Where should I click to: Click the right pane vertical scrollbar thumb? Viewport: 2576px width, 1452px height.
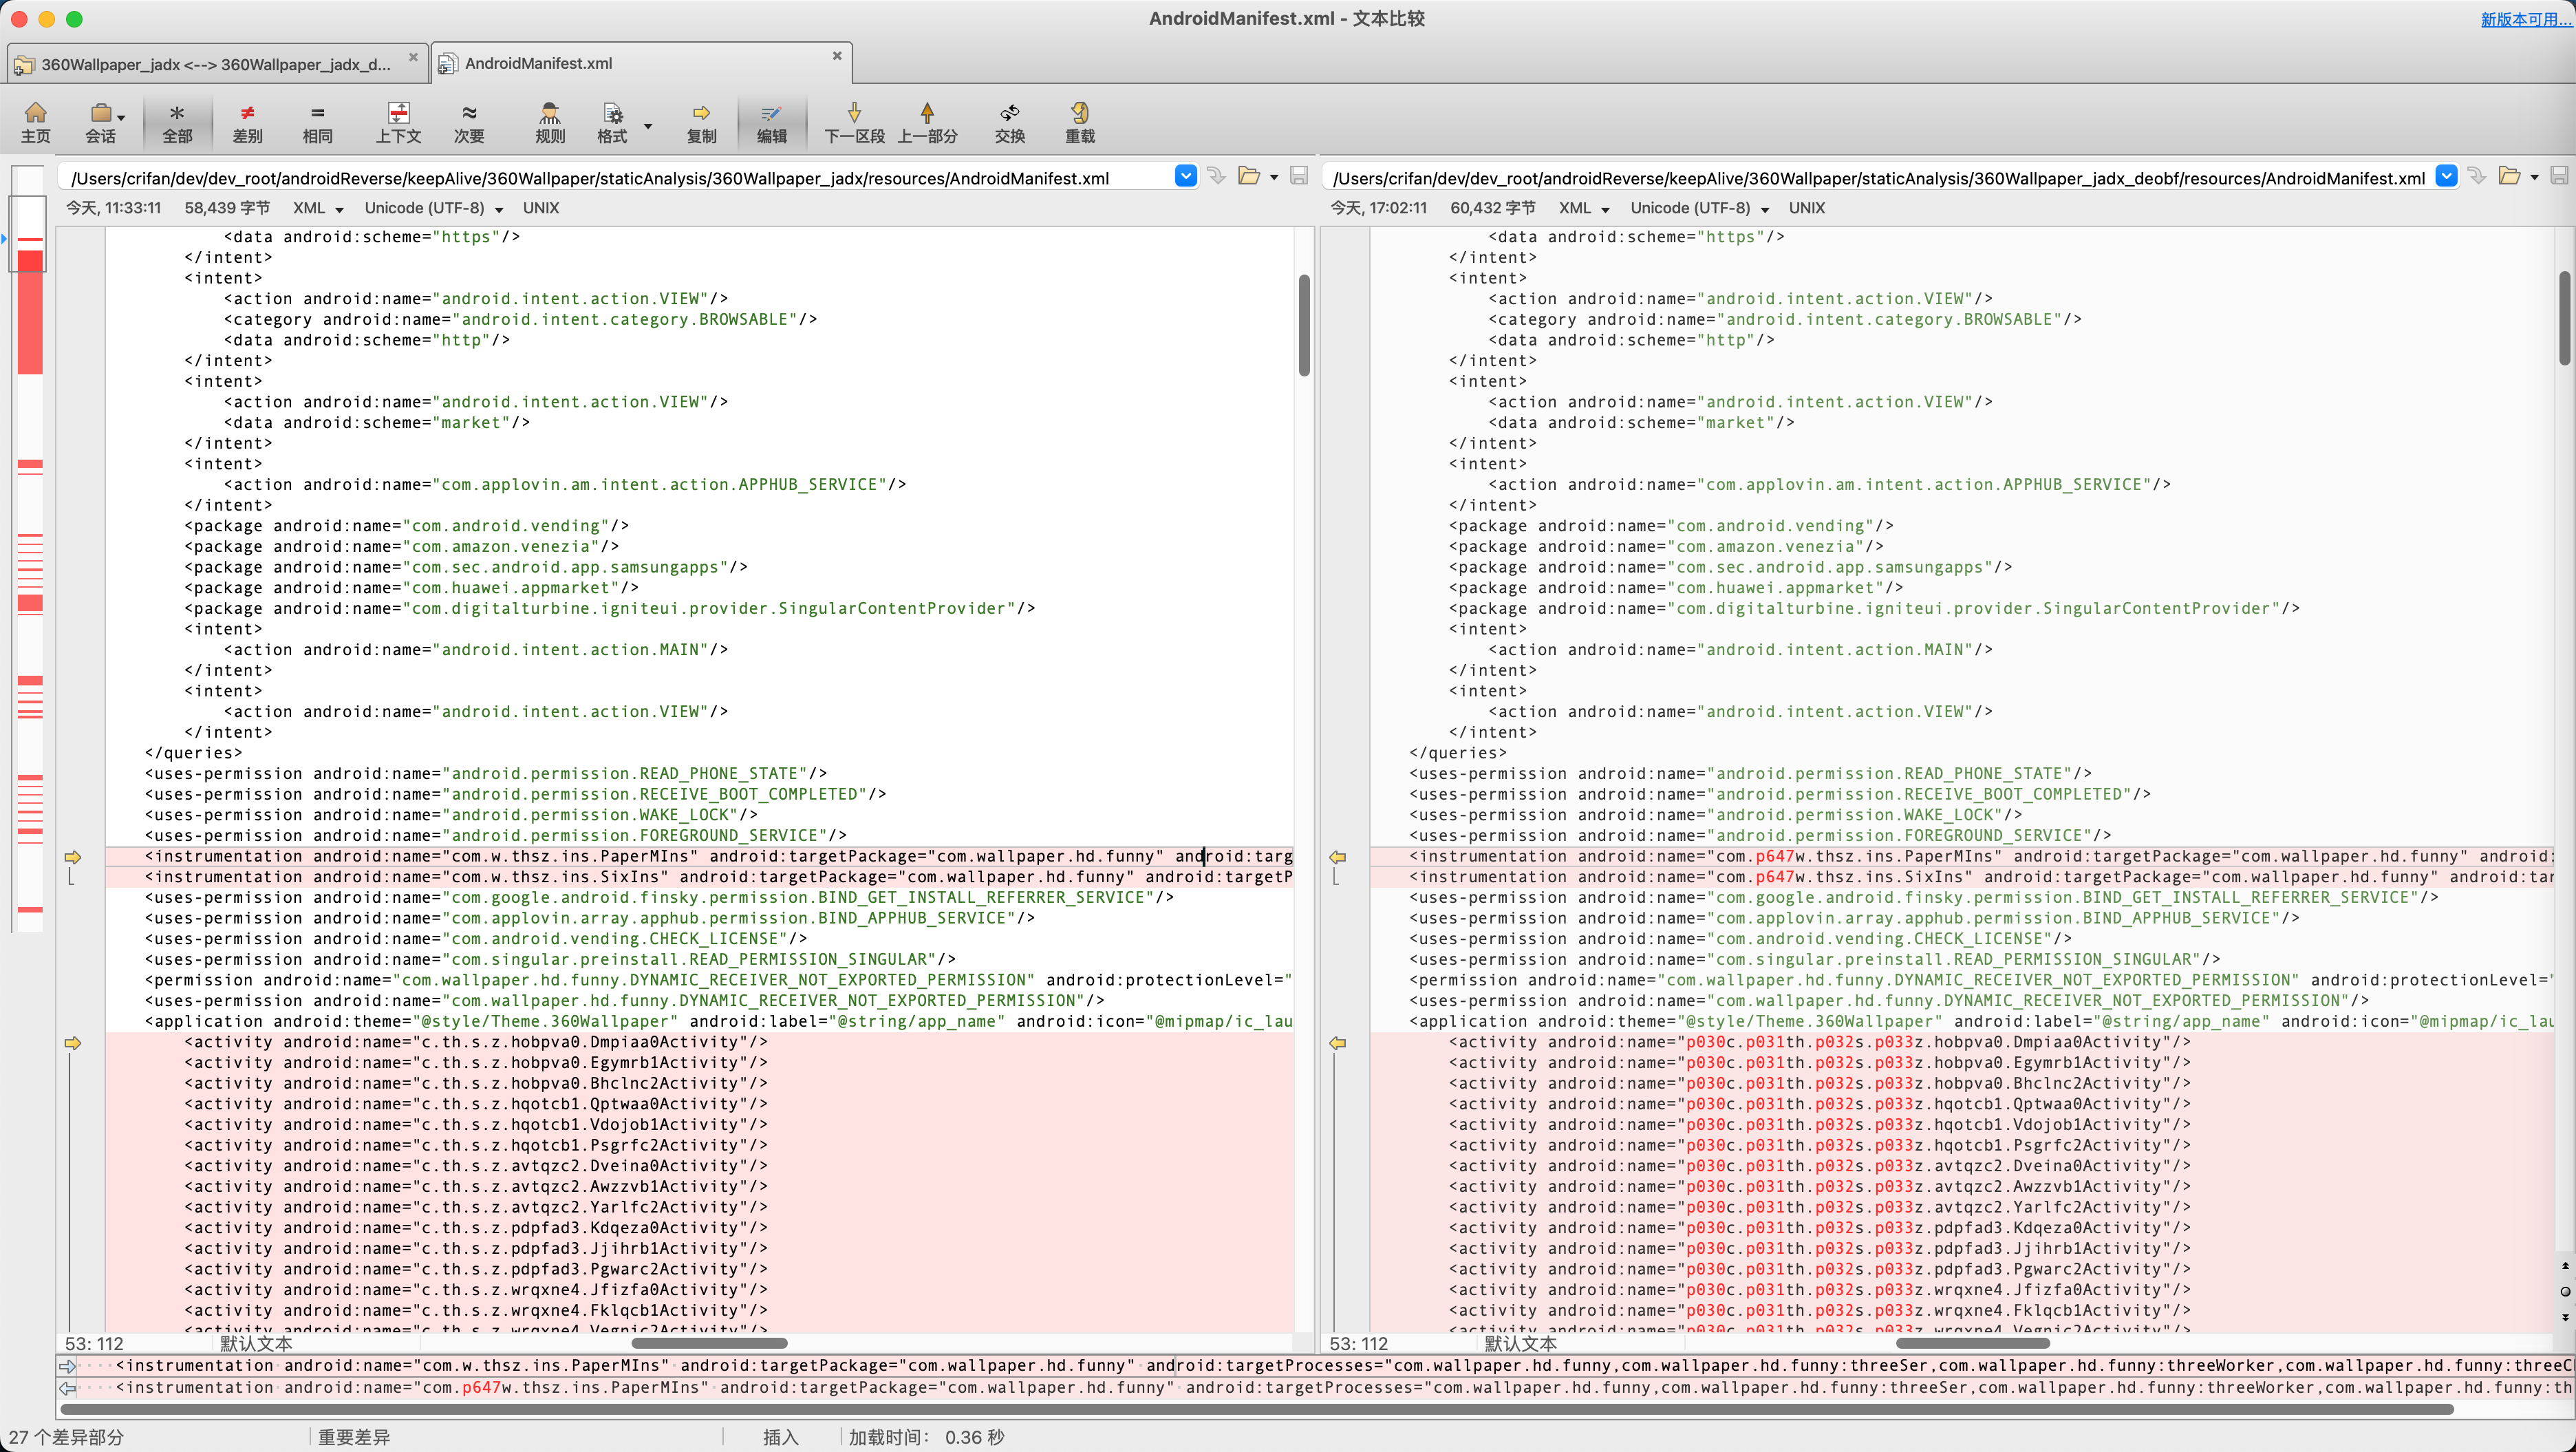click(x=2565, y=318)
